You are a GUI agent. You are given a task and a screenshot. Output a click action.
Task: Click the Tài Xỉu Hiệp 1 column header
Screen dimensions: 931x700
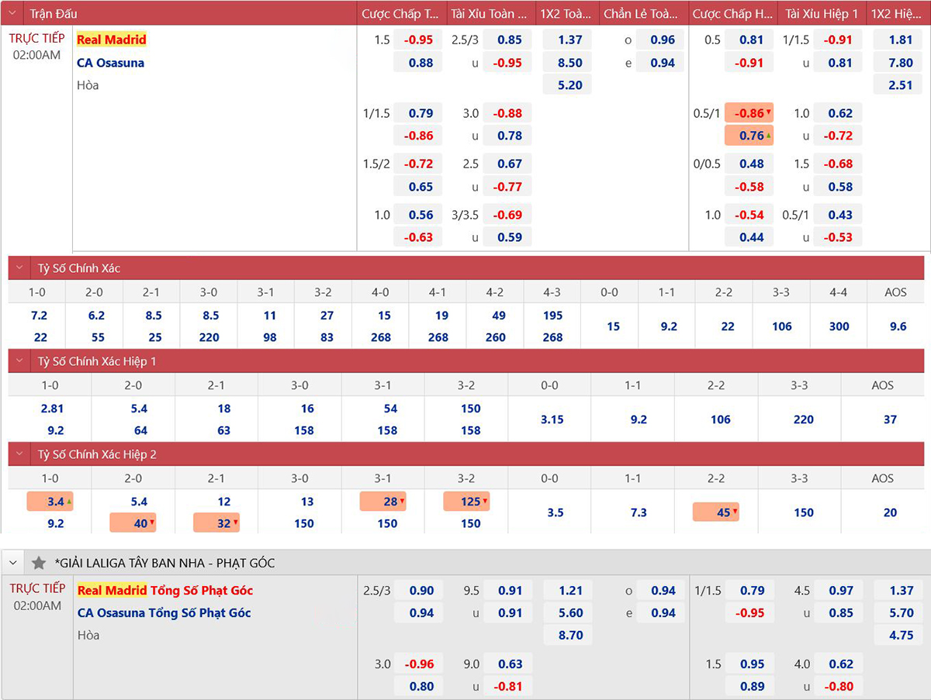(x=821, y=14)
